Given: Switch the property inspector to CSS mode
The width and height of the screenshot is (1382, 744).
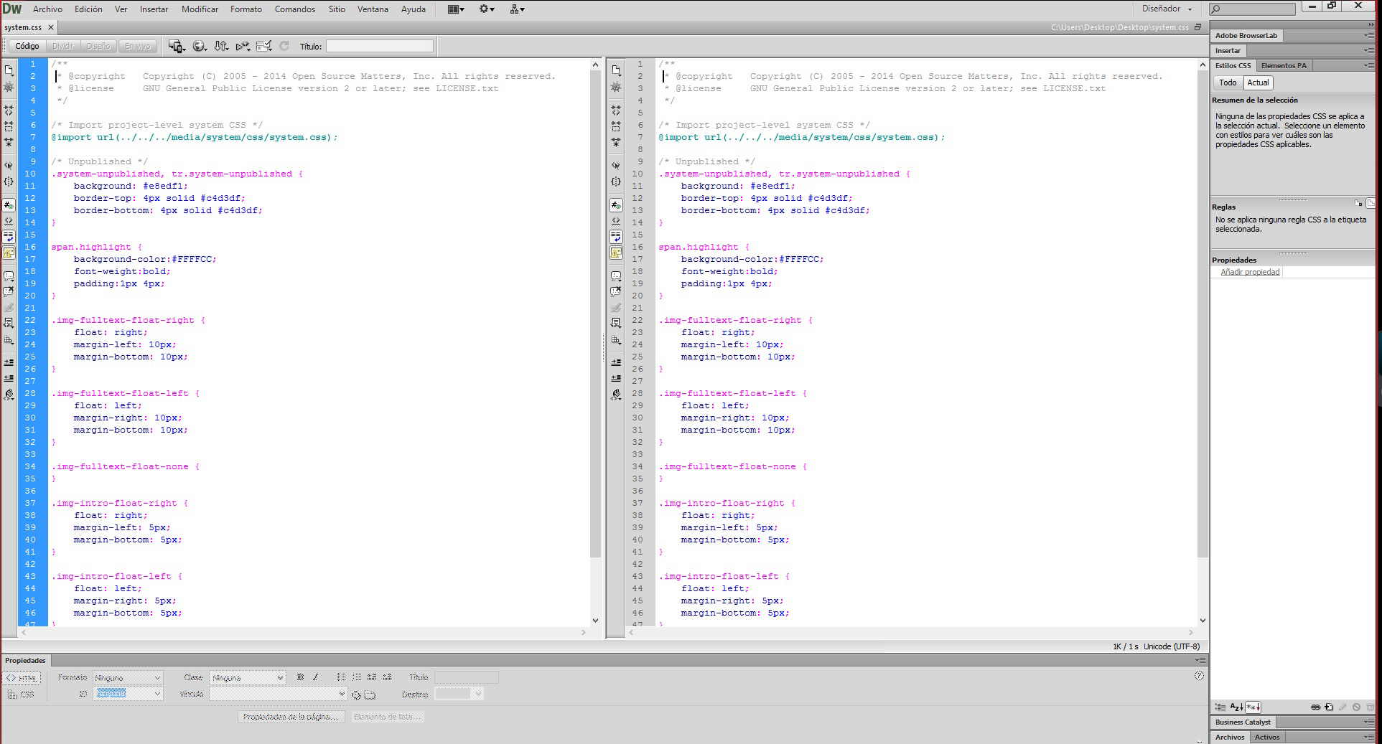Looking at the screenshot, I should click(22, 694).
